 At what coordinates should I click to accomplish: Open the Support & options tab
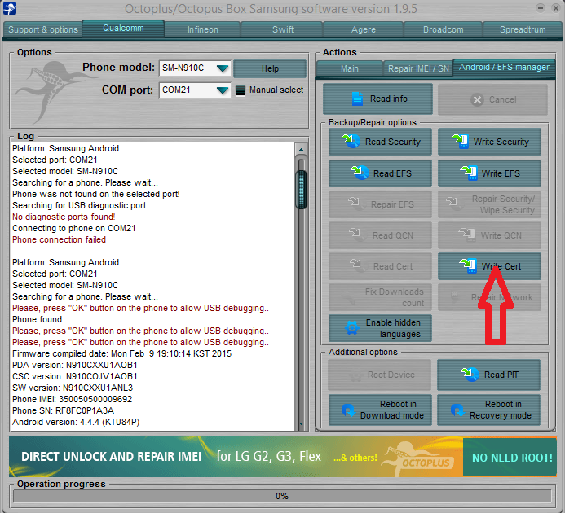43,29
